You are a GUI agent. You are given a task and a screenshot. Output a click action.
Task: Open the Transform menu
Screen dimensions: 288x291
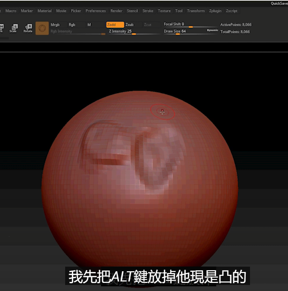pyautogui.click(x=196, y=11)
